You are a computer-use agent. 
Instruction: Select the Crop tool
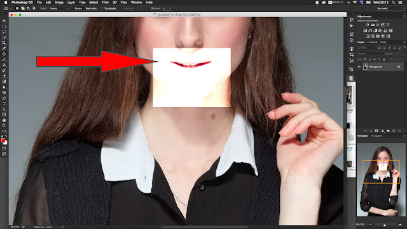click(4, 43)
